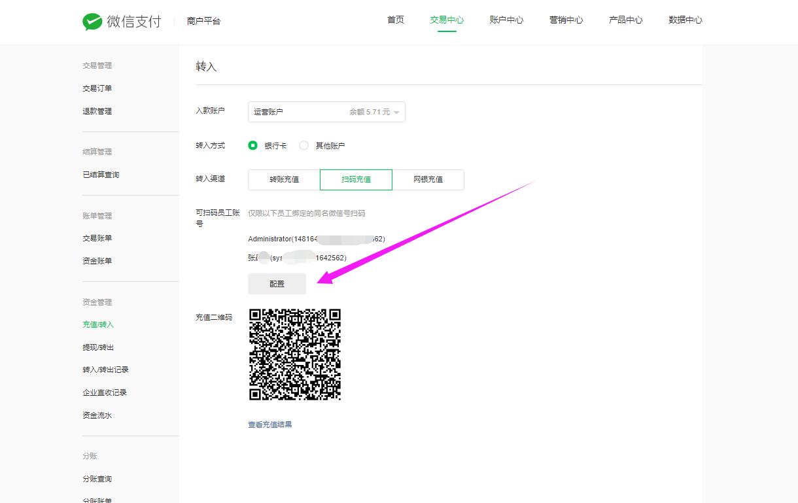Screen dimensions: 798x503
Task: Open the 账户中心 menu item
Action: click(x=506, y=20)
